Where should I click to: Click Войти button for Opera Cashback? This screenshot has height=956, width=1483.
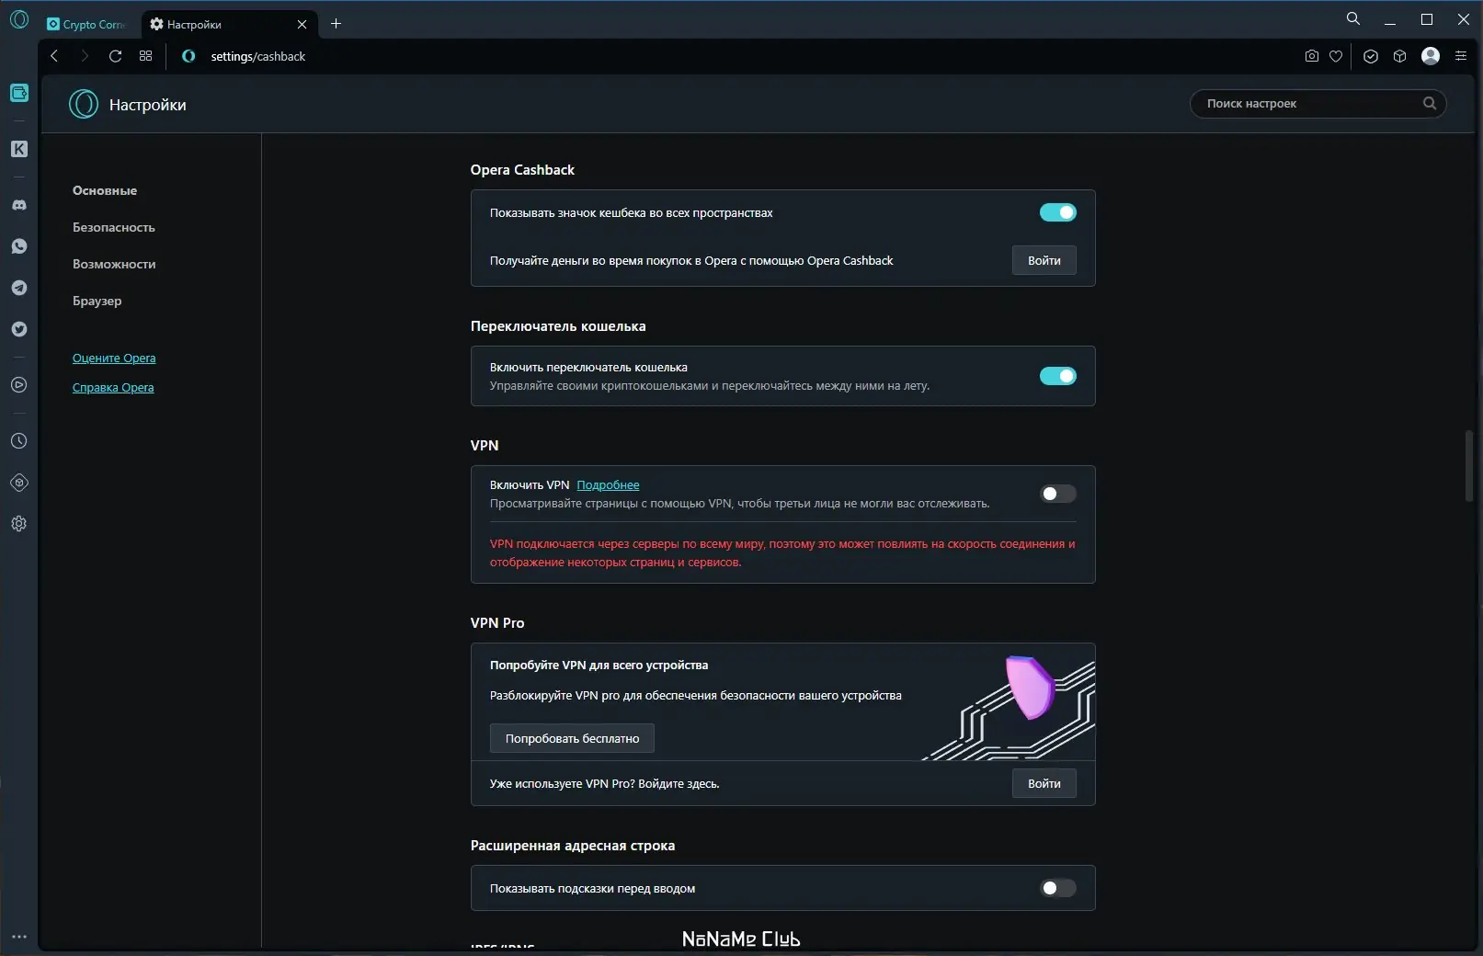[x=1044, y=260]
